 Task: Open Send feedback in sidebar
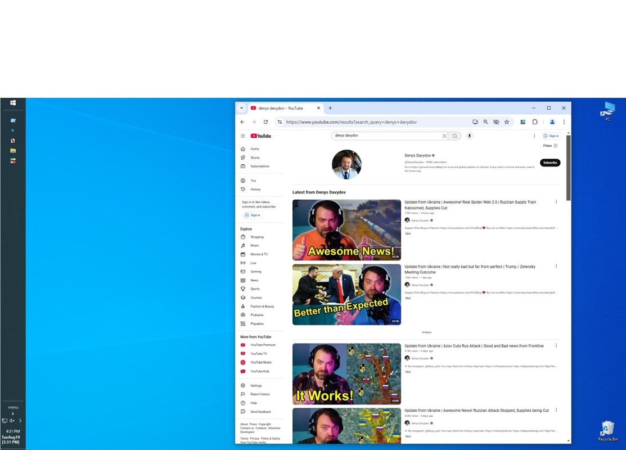[261, 412]
